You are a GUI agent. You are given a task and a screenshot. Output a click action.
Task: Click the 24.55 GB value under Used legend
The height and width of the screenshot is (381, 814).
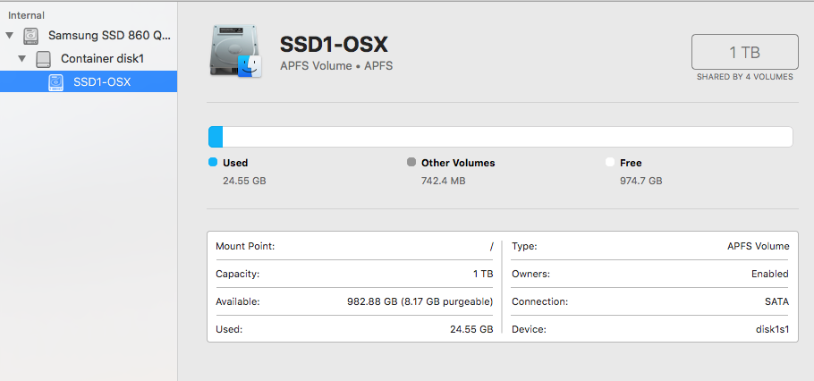[x=244, y=182]
